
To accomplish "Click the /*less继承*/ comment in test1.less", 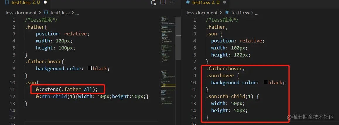I will pos(41,20).
